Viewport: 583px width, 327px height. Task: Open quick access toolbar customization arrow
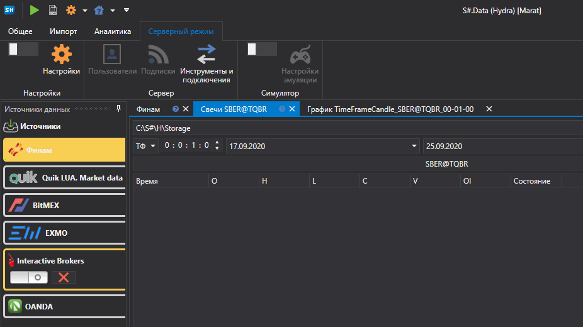point(127,10)
